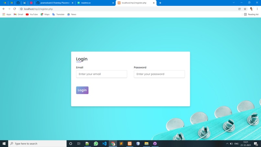Bookmark this page with the star icon
The height and width of the screenshot is (147, 261).
coord(245,9)
